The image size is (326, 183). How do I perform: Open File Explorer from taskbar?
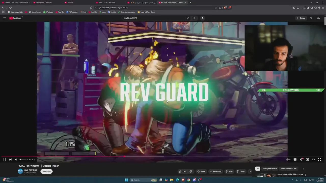172,180
